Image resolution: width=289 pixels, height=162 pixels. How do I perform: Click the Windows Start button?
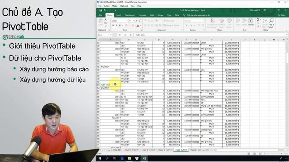100,158
